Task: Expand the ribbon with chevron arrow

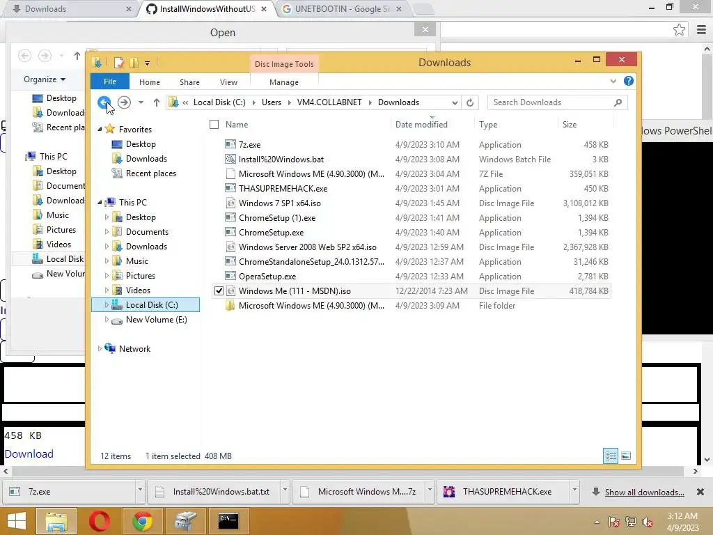Action: 613,81
